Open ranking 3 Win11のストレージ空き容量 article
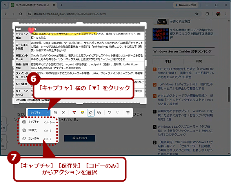The width and height of the screenshot is (231, 182). pos(186,100)
